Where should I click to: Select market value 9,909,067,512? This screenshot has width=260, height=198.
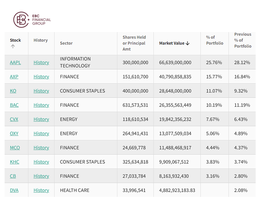click(x=174, y=162)
